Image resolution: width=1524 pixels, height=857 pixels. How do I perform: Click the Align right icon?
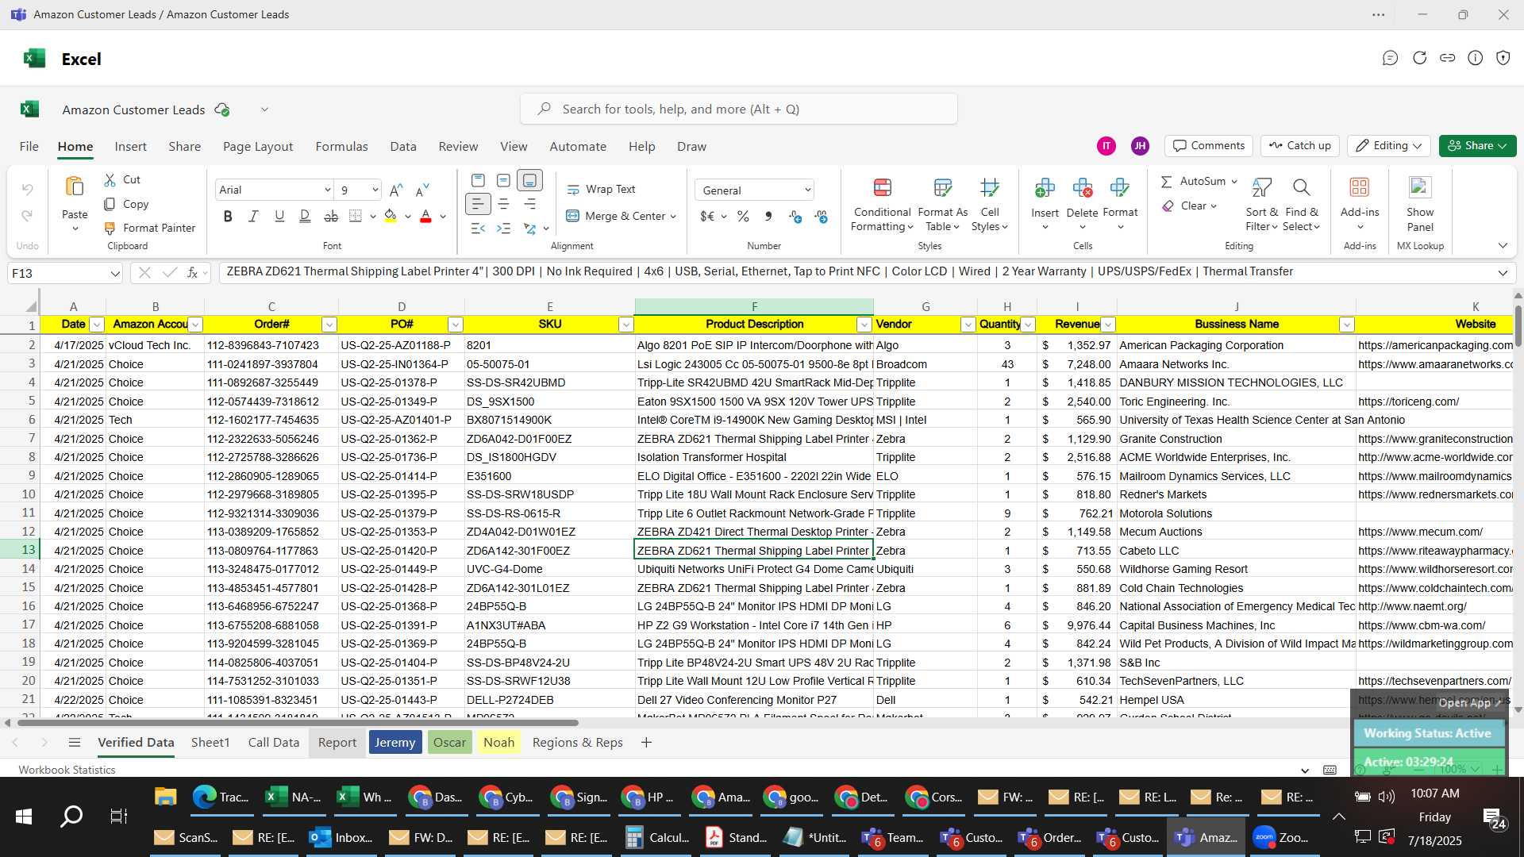(529, 205)
